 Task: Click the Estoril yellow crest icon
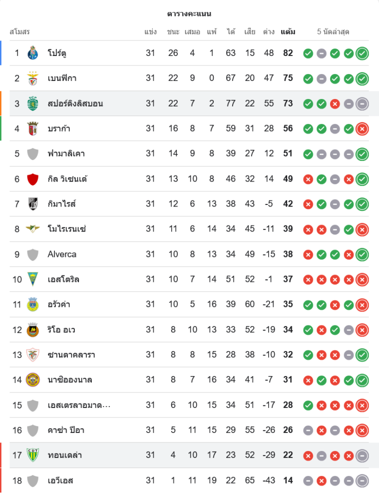tap(33, 279)
